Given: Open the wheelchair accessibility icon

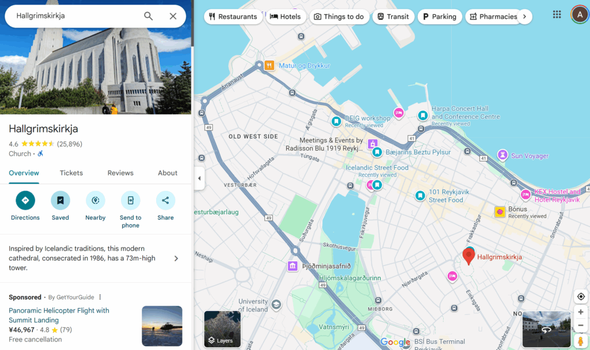Looking at the screenshot, I should (x=40, y=153).
